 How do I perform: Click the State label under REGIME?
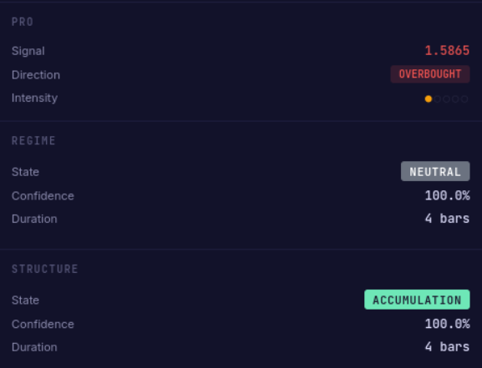pyautogui.click(x=26, y=172)
